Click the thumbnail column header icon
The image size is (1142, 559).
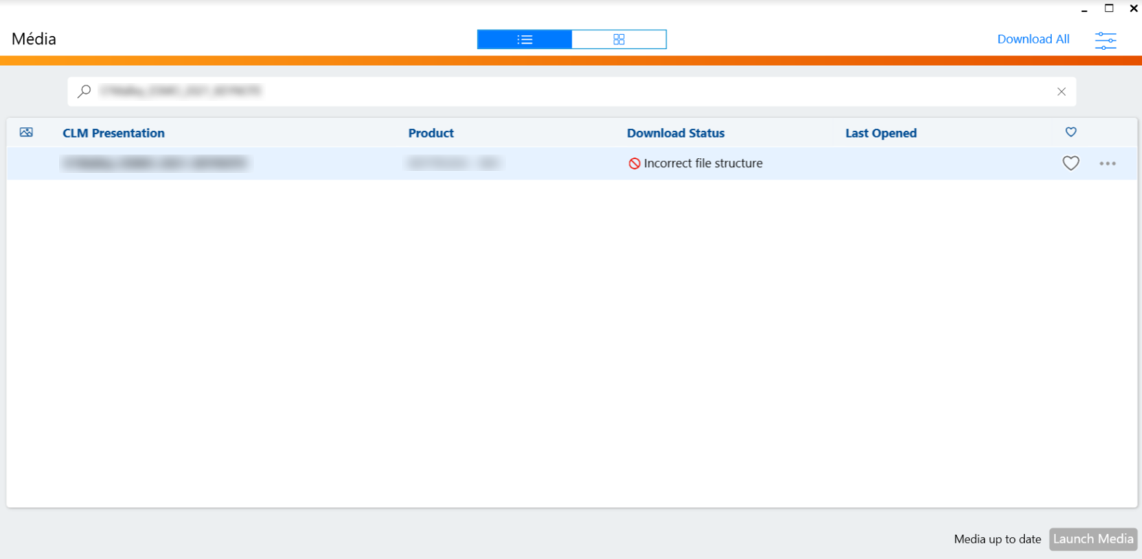coord(26,133)
